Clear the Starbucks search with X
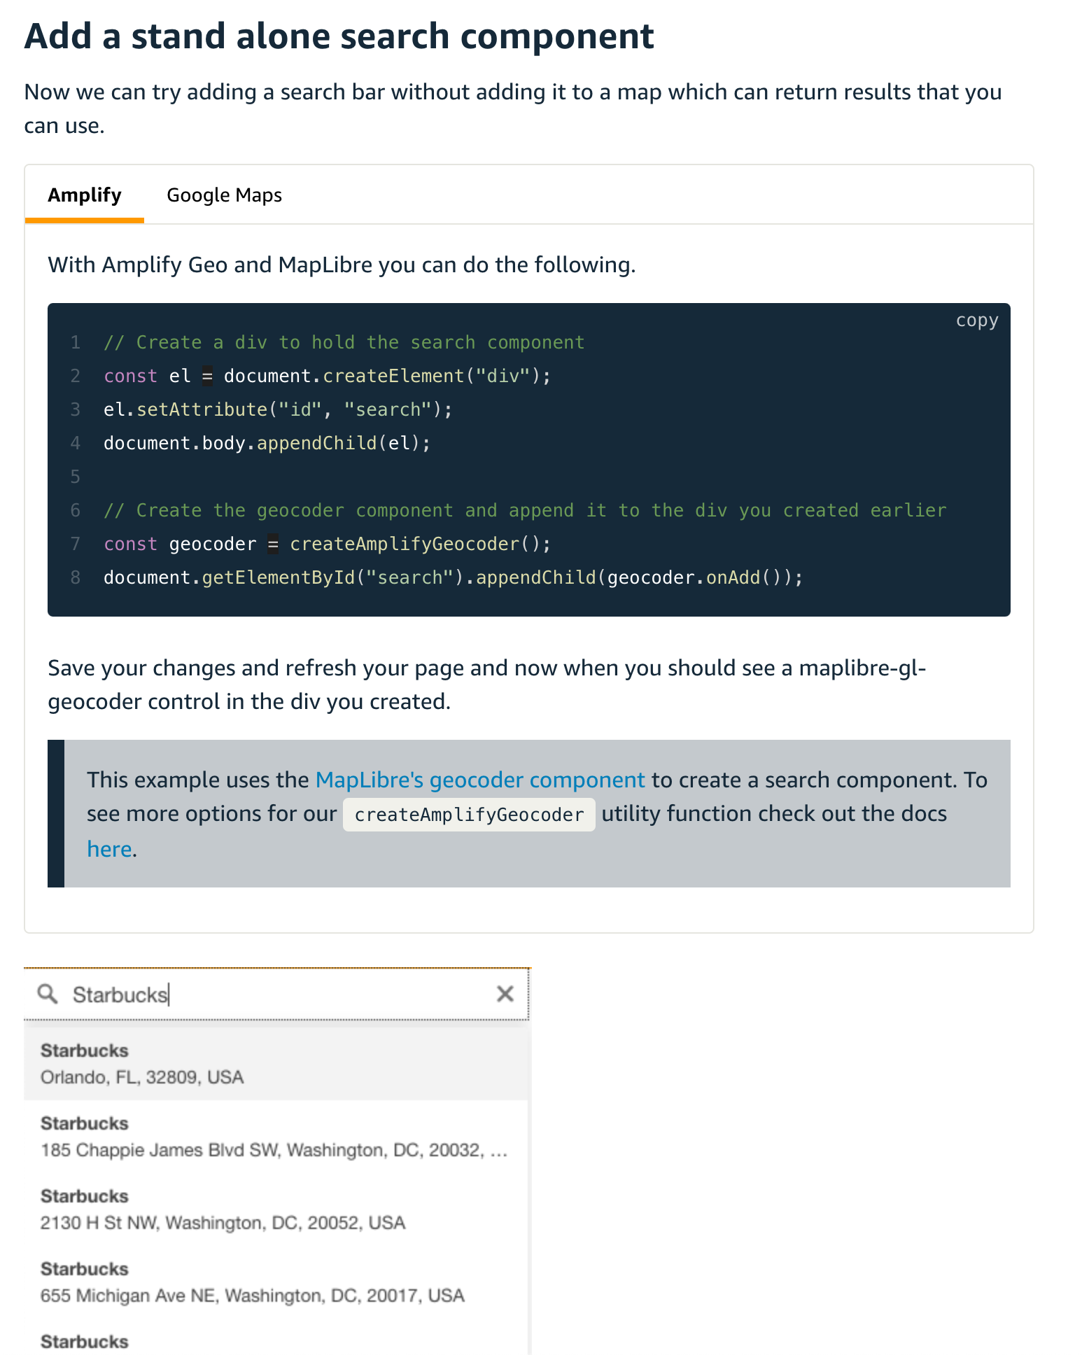 505,994
